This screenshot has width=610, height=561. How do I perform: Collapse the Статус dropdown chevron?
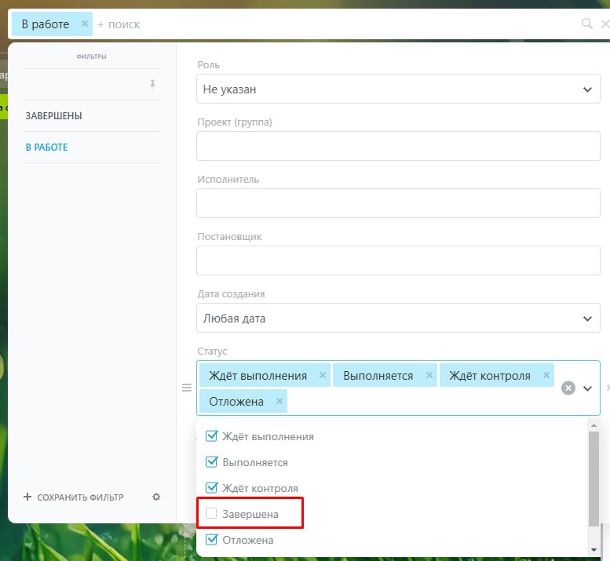pyautogui.click(x=587, y=388)
